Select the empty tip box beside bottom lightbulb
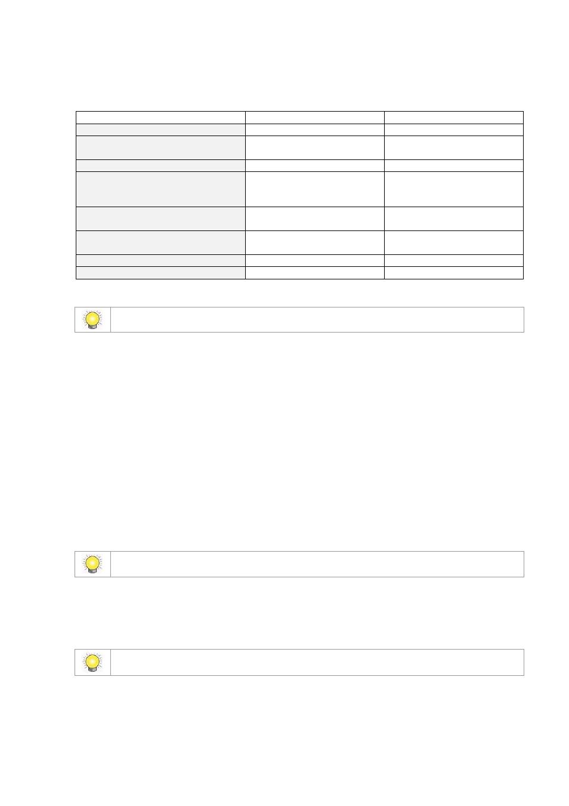Image resolution: width=569 pixels, height=806 pixels. click(x=317, y=663)
